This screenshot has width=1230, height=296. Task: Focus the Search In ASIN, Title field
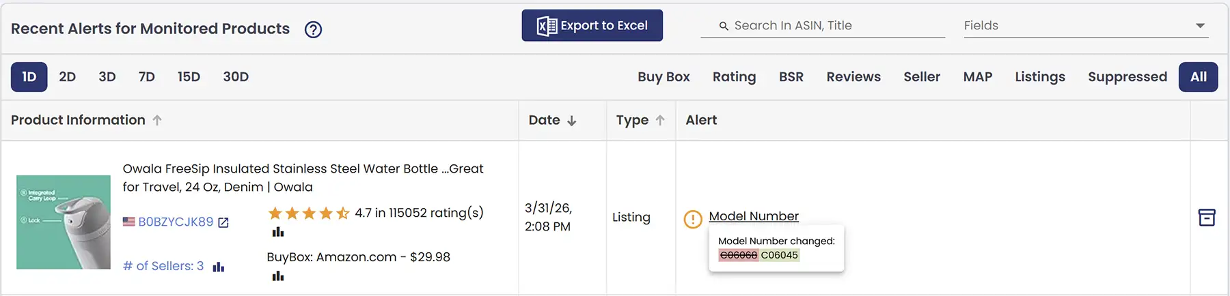coord(823,26)
